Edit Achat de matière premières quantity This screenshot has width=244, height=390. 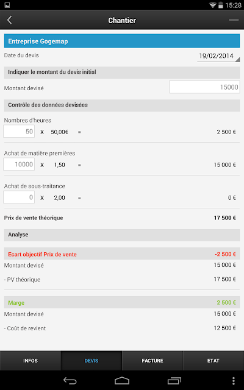pos(19,164)
